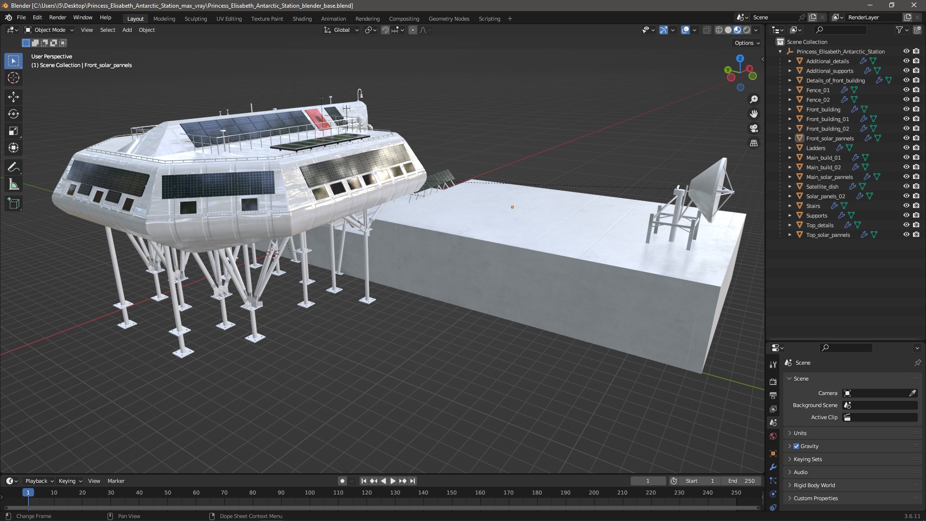Drag the timeline playhead position
926x521 pixels.
[x=27, y=493]
